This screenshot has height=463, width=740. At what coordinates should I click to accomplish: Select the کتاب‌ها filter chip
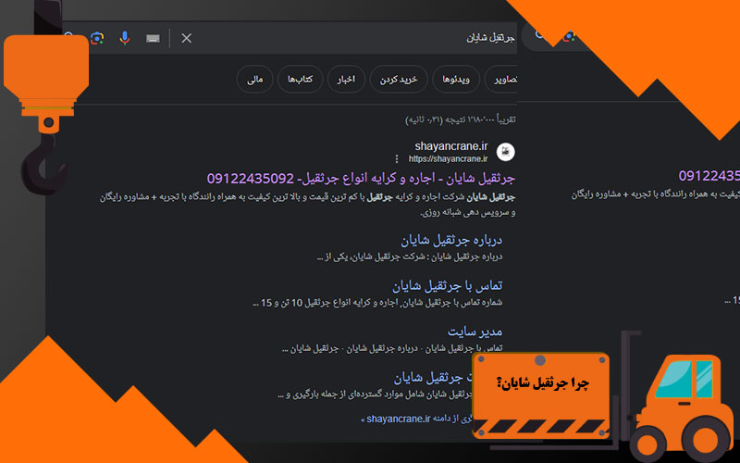(300, 80)
